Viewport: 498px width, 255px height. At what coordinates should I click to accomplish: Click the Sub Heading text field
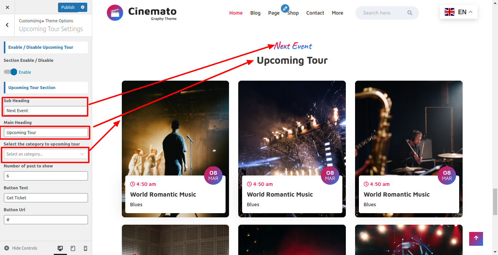46,111
